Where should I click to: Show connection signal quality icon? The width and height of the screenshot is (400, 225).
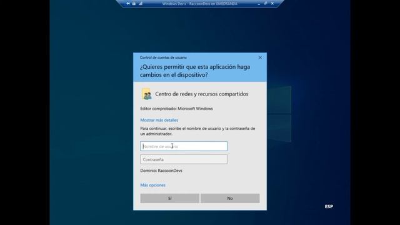[x=141, y=4]
